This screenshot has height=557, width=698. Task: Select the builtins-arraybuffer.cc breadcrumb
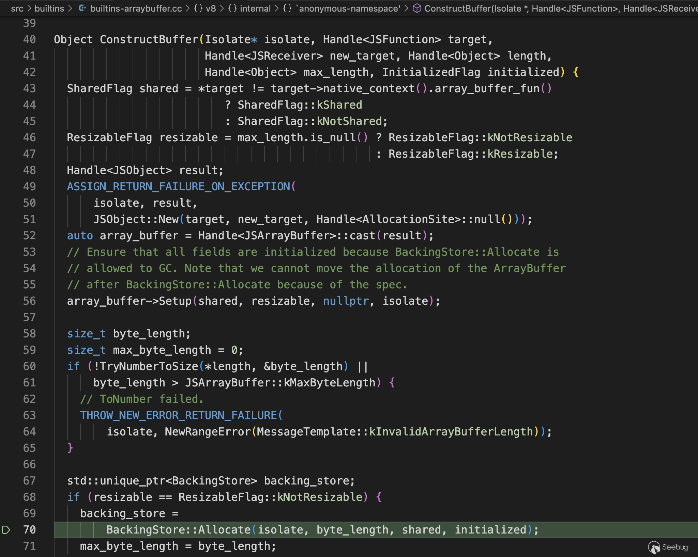136,8
